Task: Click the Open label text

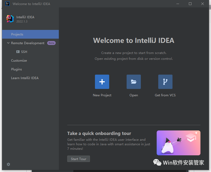Action: tap(134, 95)
